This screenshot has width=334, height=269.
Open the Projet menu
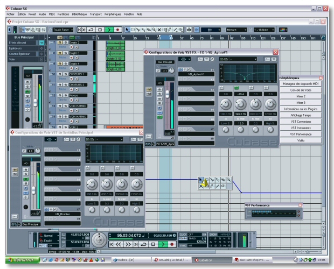click(x=32, y=14)
